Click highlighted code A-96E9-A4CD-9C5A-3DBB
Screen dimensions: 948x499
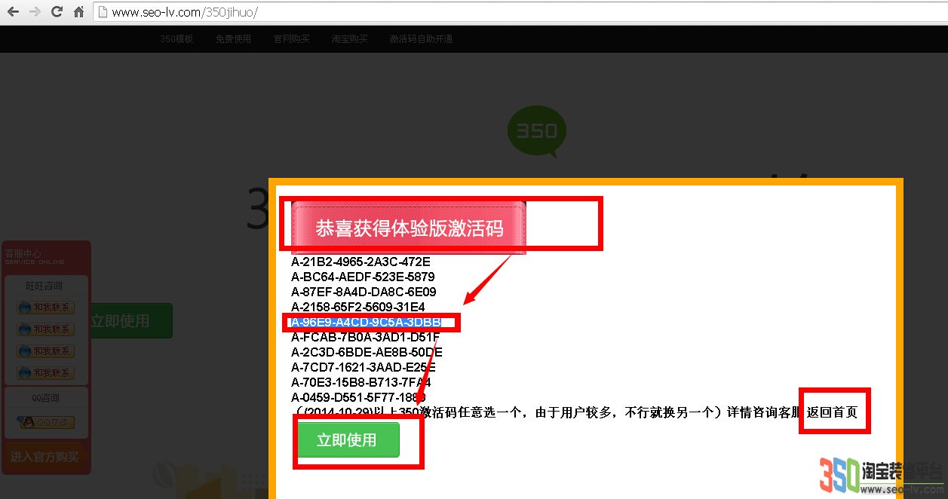click(366, 322)
